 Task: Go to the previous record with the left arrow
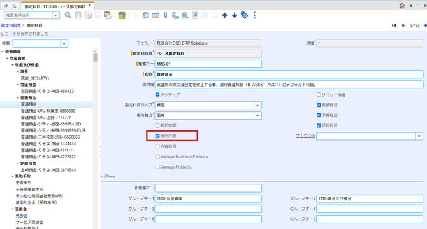403,25
